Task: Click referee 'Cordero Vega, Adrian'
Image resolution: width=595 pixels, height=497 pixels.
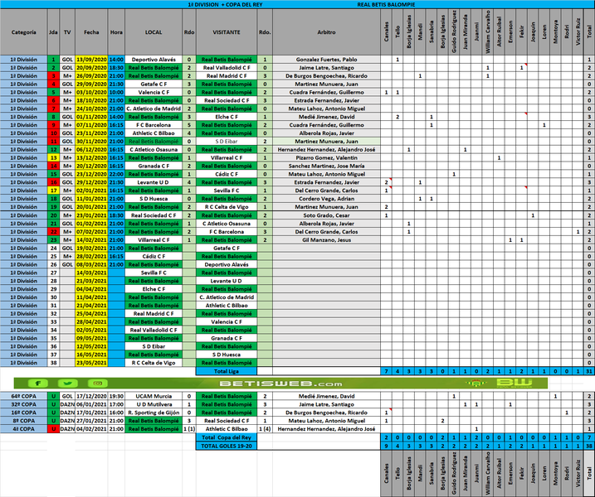Action: pos(326,199)
